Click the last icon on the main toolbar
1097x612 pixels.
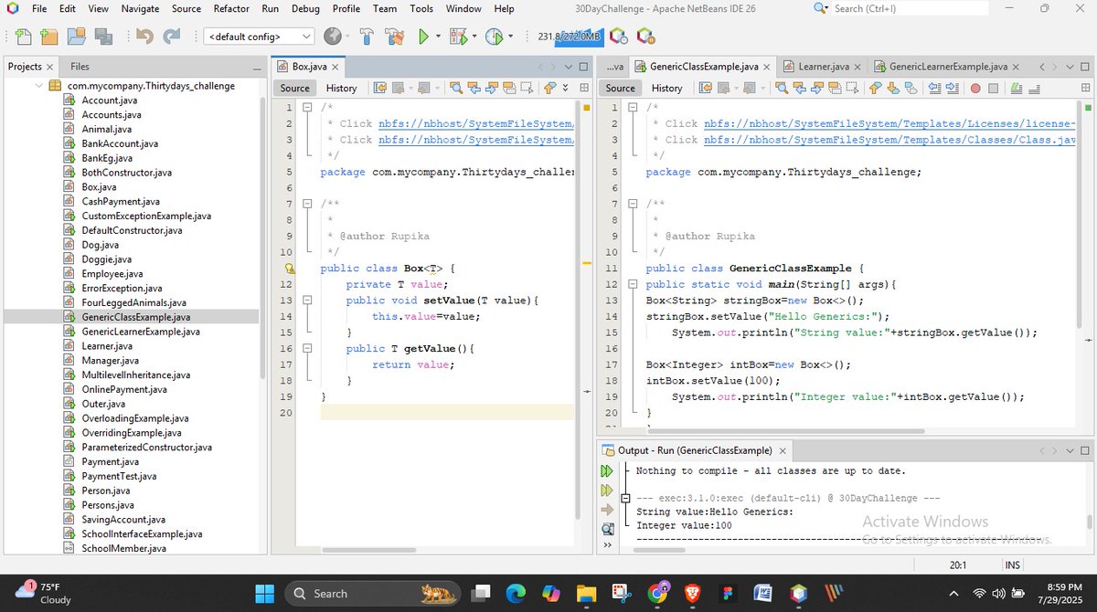pyautogui.click(x=646, y=37)
